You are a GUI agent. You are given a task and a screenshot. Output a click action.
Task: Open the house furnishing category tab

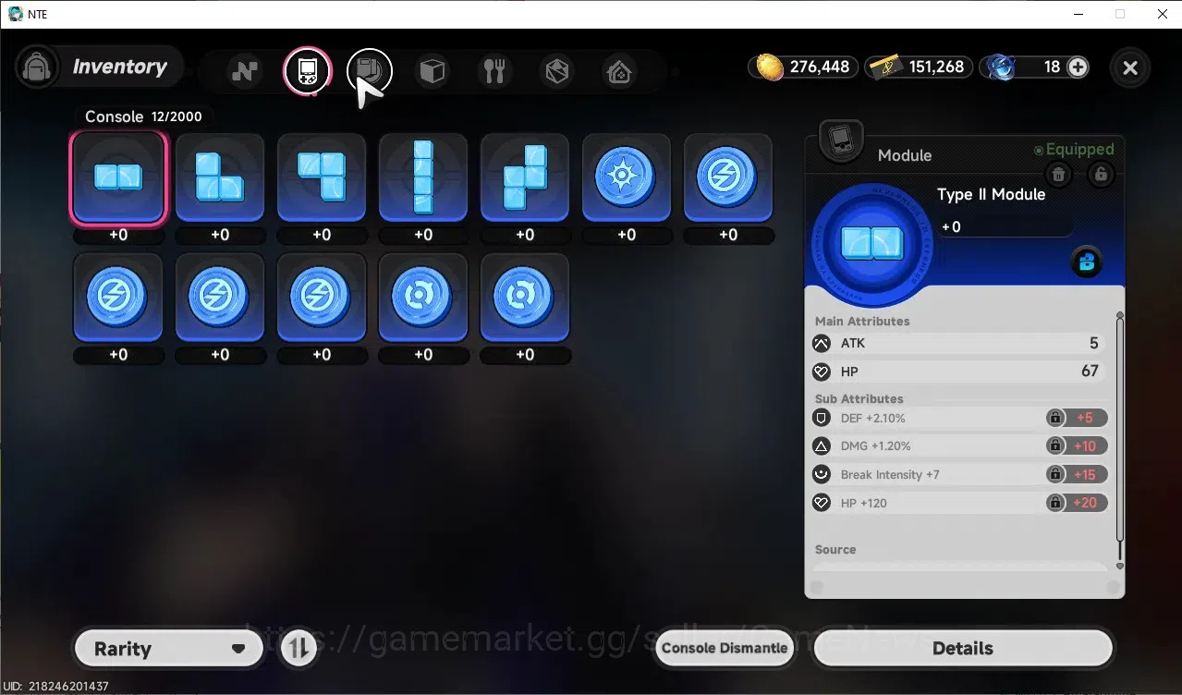point(619,71)
